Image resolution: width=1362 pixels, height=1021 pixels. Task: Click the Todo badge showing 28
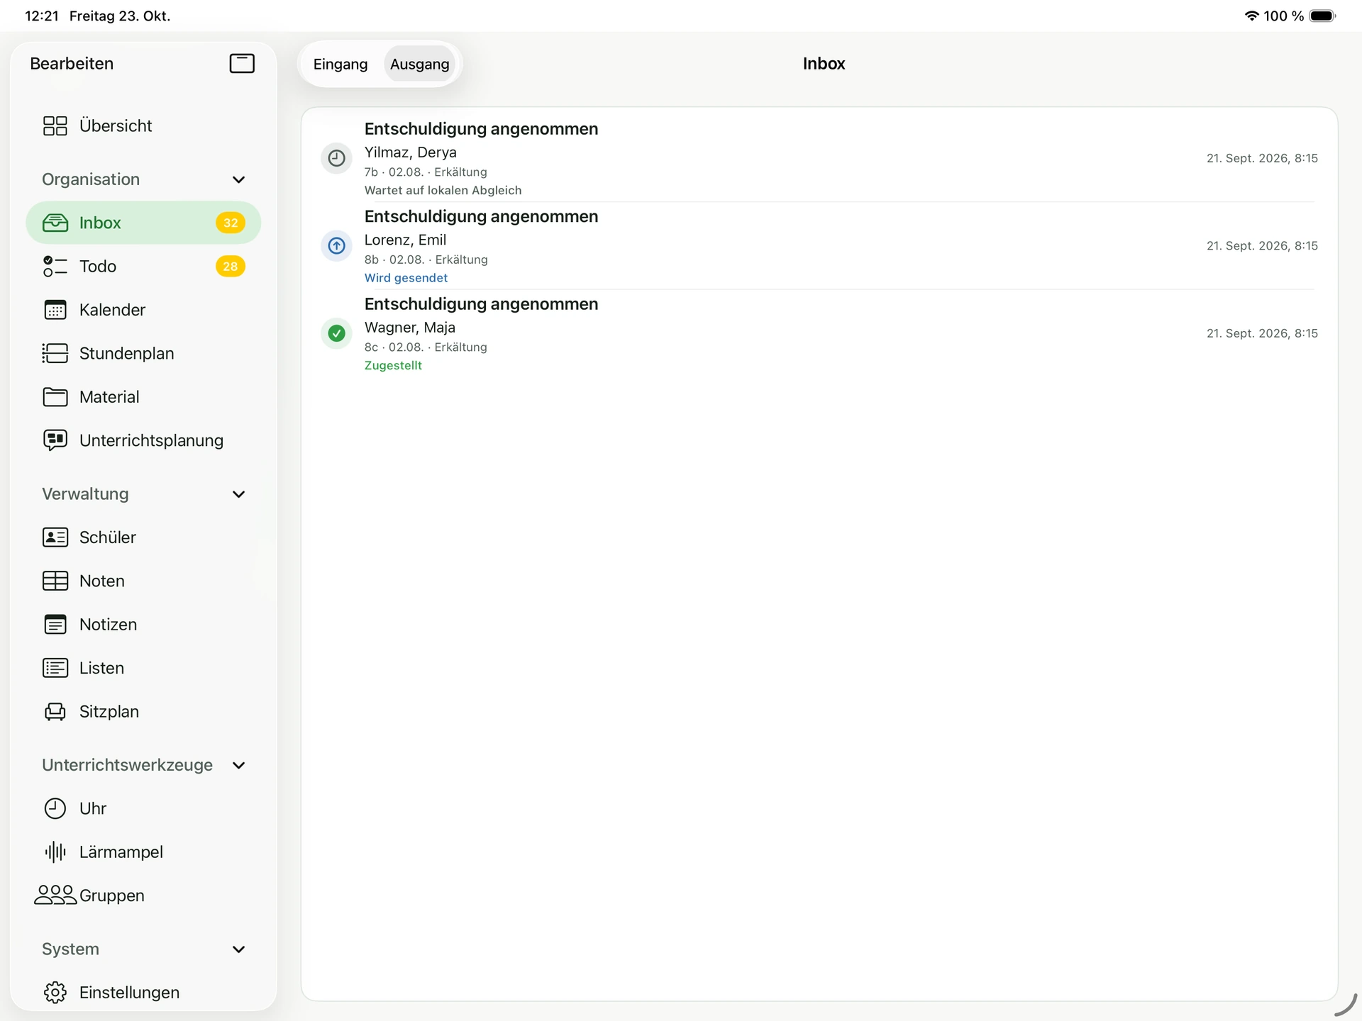tap(231, 267)
